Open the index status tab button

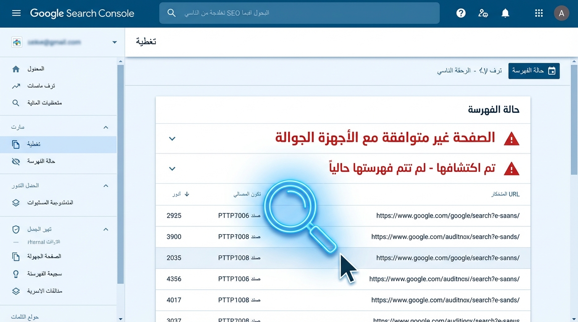[534, 71]
